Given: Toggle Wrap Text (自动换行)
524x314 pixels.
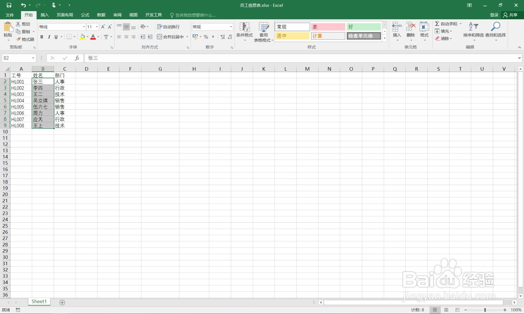Looking at the screenshot, I should [168, 27].
